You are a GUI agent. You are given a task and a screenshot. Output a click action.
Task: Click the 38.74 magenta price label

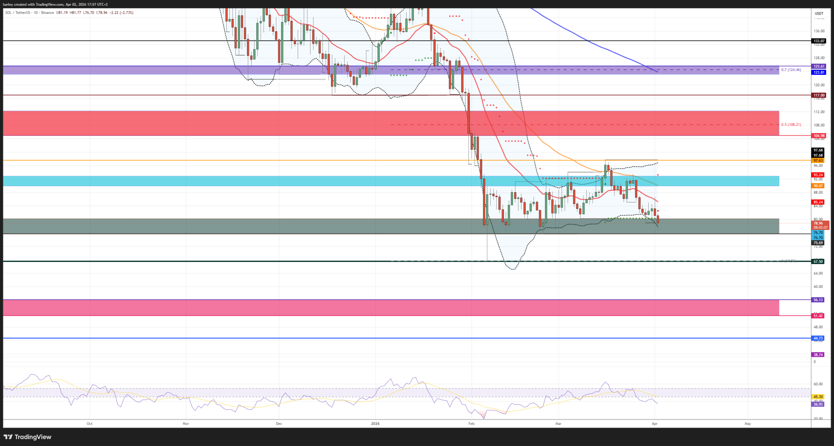(818, 355)
